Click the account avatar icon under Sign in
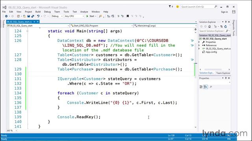Viewport: 252px width, 141px height. (x=233, y=12)
